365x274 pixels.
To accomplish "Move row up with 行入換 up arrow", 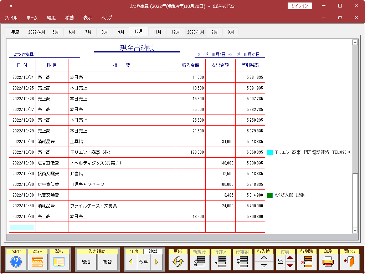I will 264,258.
